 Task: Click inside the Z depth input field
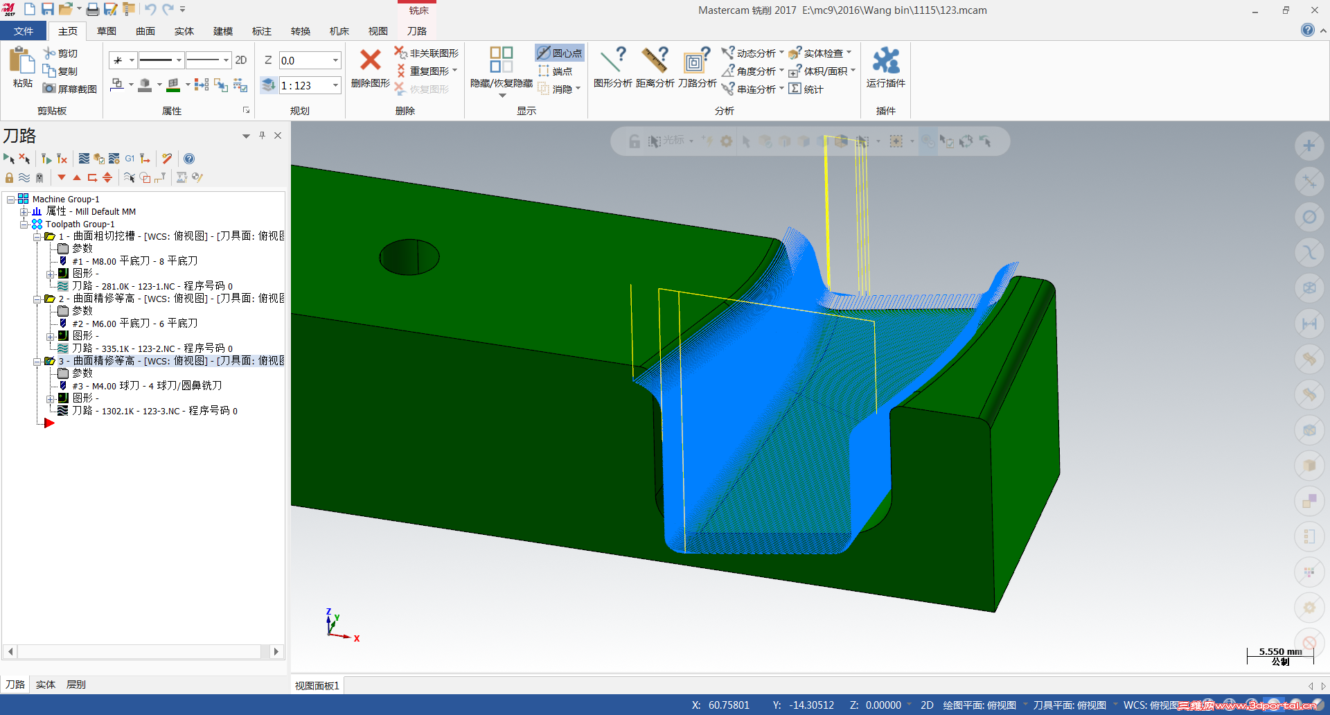tap(304, 60)
